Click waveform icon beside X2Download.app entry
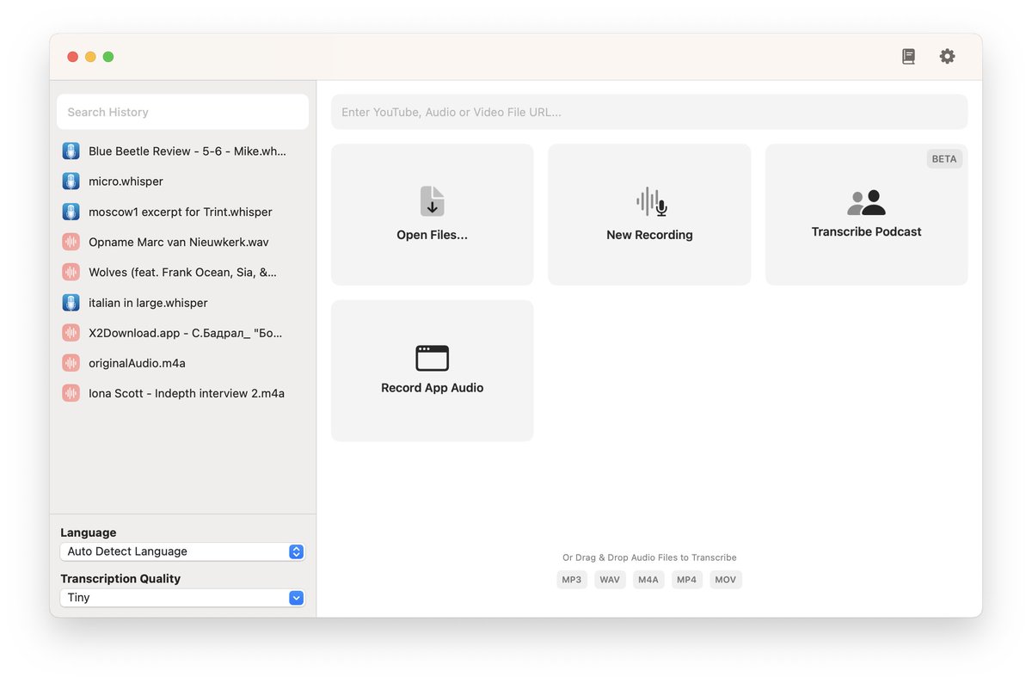The height and width of the screenshot is (683, 1032). tap(71, 333)
